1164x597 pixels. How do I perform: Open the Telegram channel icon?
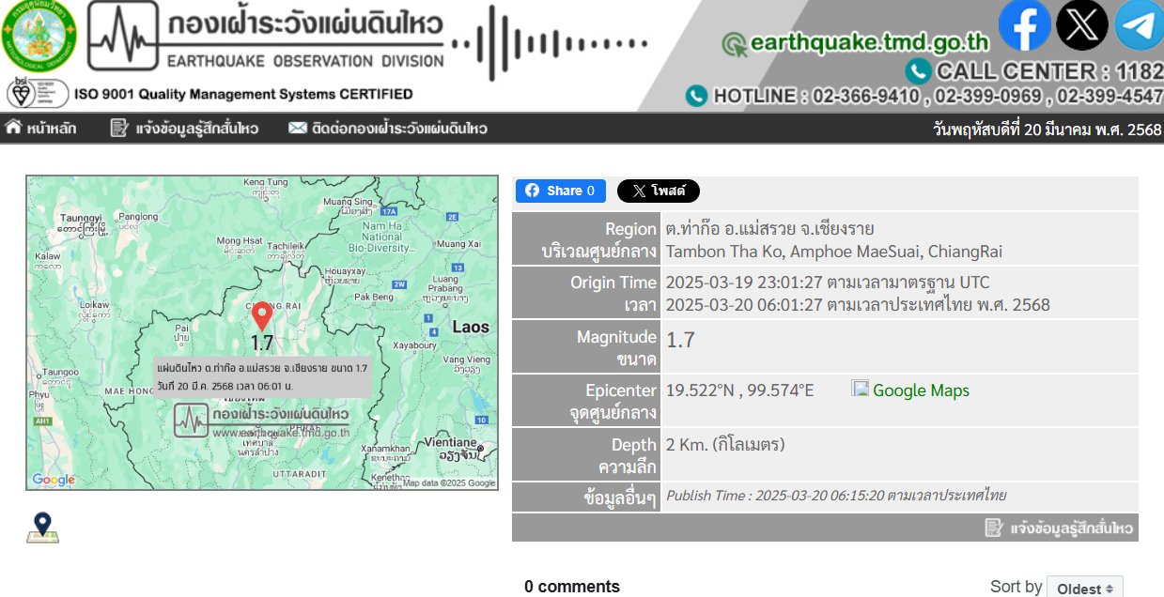point(1139,25)
